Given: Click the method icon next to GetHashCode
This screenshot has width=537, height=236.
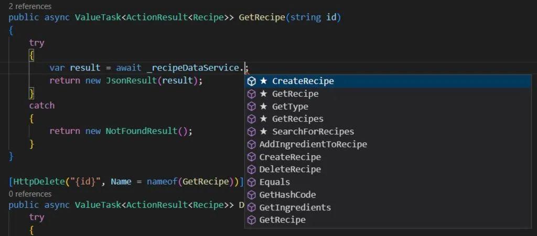Looking at the screenshot, I should (x=252, y=195).
